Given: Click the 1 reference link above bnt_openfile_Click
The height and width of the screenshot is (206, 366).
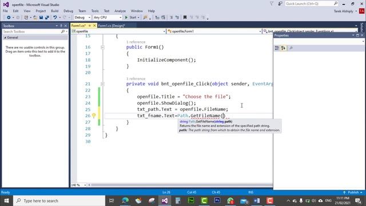Looking at the screenshot, I should [136, 79].
